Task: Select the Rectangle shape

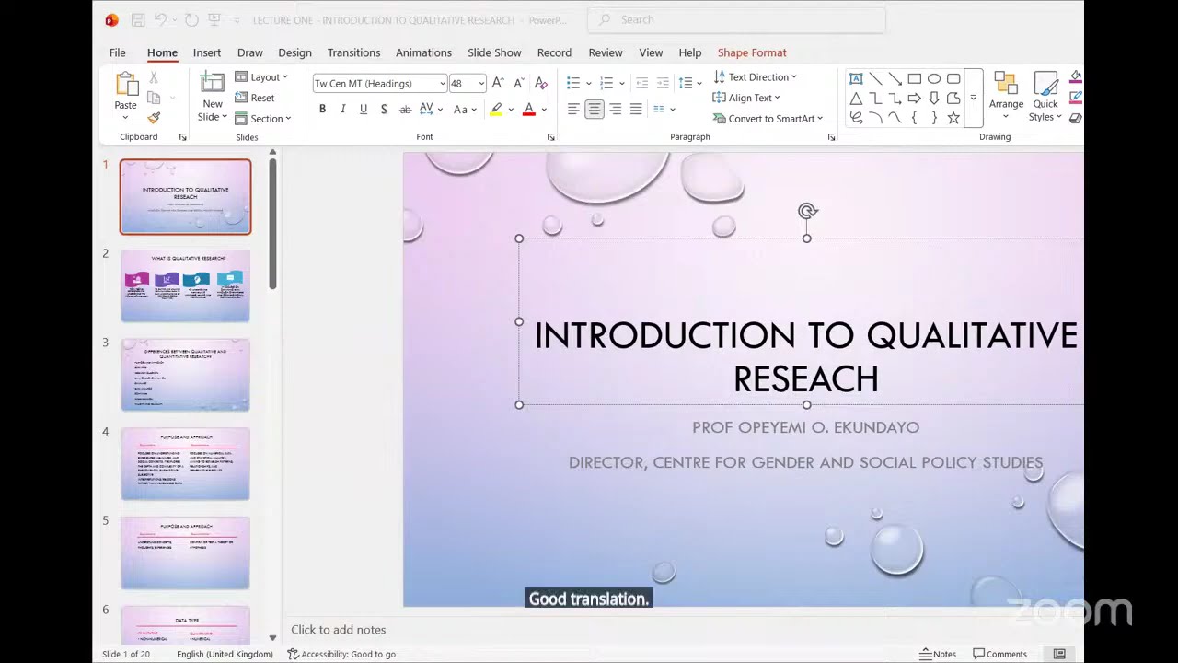Action: pyautogui.click(x=915, y=78)
